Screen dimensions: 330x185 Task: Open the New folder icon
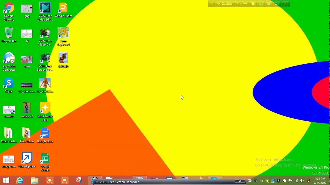(x=27, y=135)
